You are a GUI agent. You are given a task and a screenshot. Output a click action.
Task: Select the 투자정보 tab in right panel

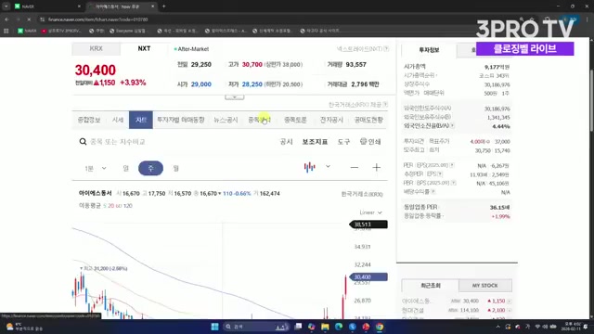point(429,50)
